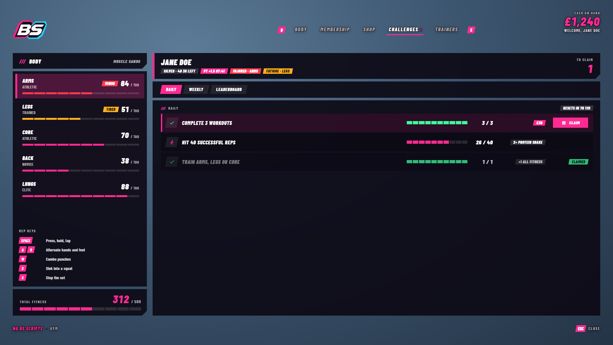
Task: Select the Back muscle row
Action: [80, 163]
